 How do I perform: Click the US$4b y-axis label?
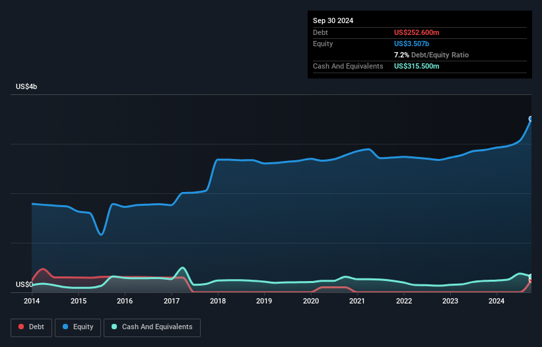pyautogui.click(x=26, y=86)
